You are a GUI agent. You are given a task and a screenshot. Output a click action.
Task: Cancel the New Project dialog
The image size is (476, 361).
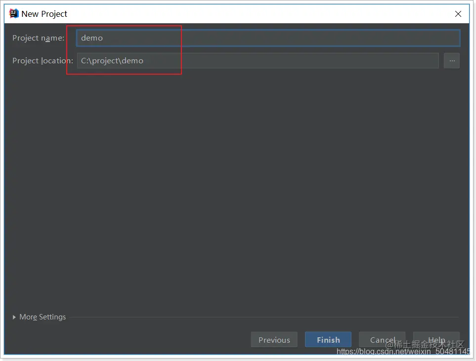[x=382, y=339]
